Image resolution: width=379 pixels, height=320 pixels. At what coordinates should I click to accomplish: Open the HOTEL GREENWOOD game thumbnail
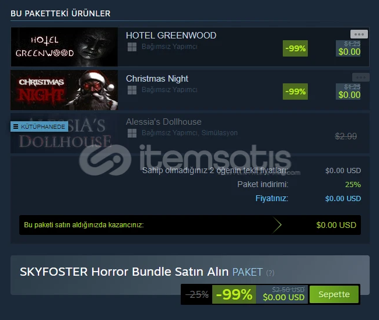(64, 47)
